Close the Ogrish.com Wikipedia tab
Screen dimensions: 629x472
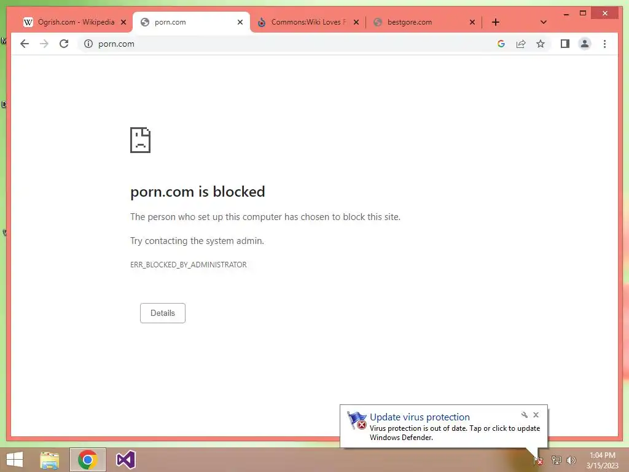pos(123,22)
